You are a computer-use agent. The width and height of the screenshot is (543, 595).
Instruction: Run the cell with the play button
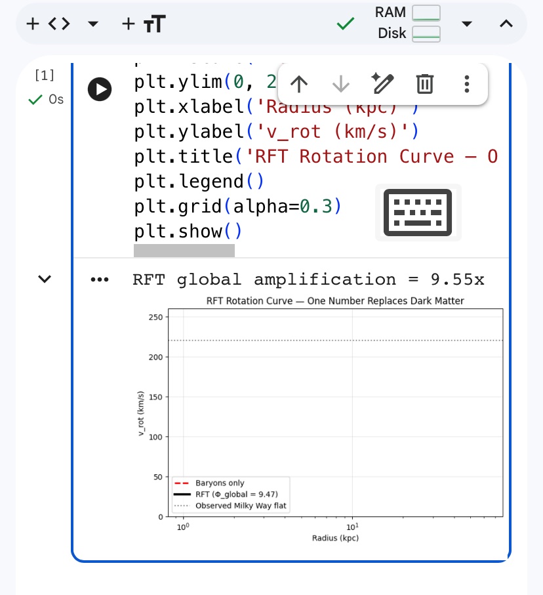pos(100,89)
